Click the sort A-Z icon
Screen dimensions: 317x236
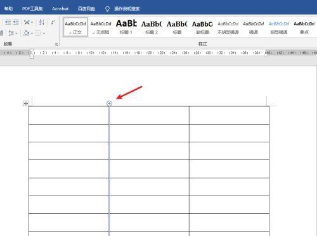click(x=42, y=22)
